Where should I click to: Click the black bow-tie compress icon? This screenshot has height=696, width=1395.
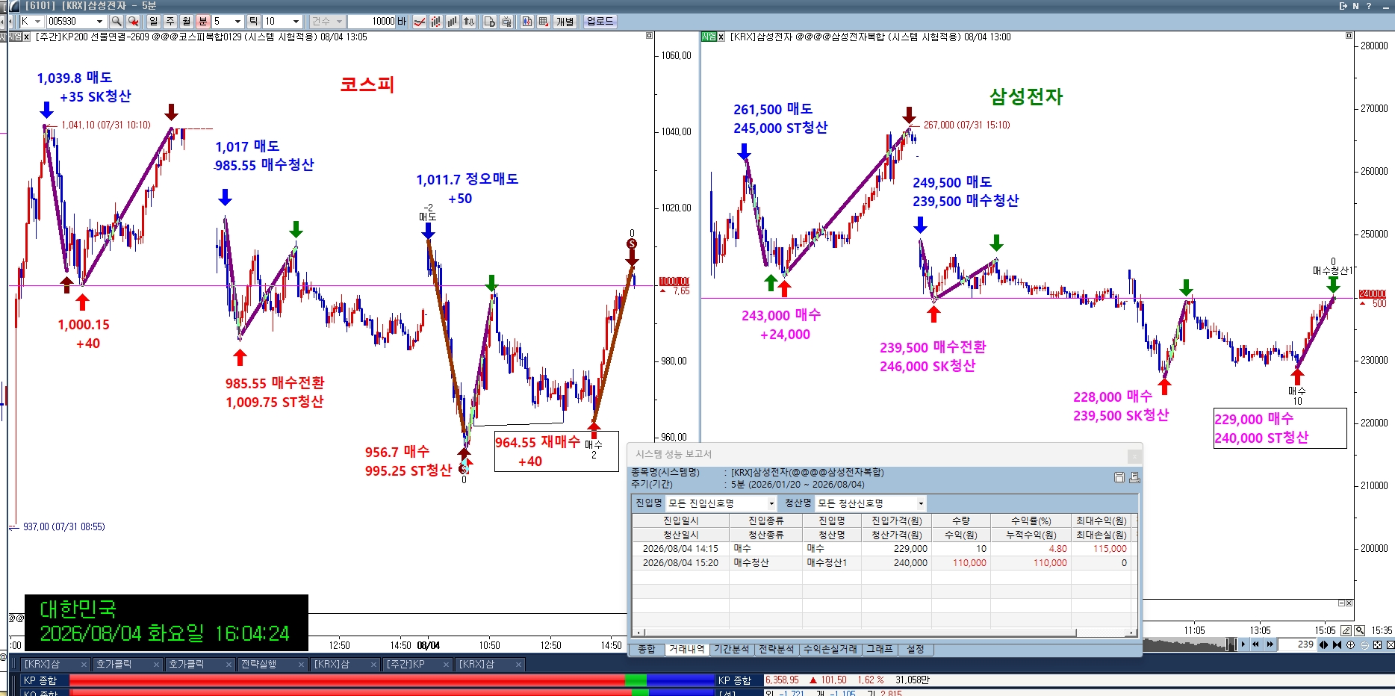pos(1337,644)
